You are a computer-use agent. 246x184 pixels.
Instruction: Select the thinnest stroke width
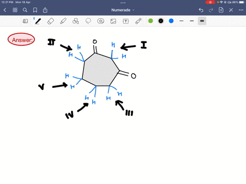coord(181,21)
